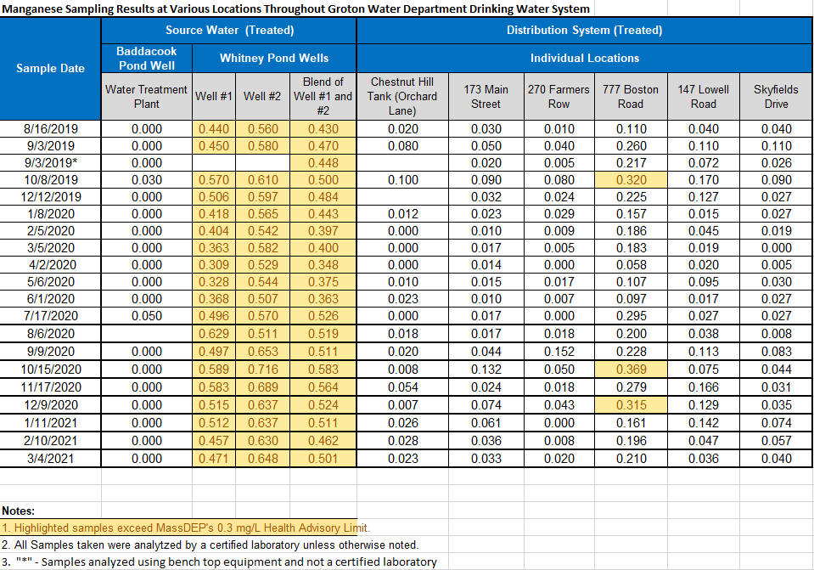Select the 0.083 value under Skyfields Drive

click(776, 352)
